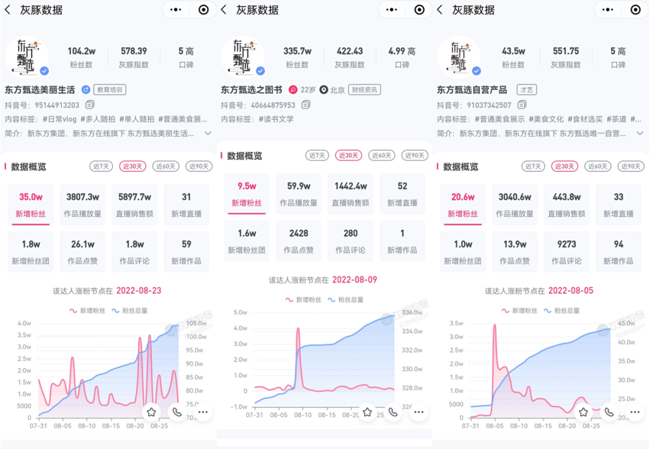Open the ••• more options menu above 东方甄选之图书

[391, 10]
